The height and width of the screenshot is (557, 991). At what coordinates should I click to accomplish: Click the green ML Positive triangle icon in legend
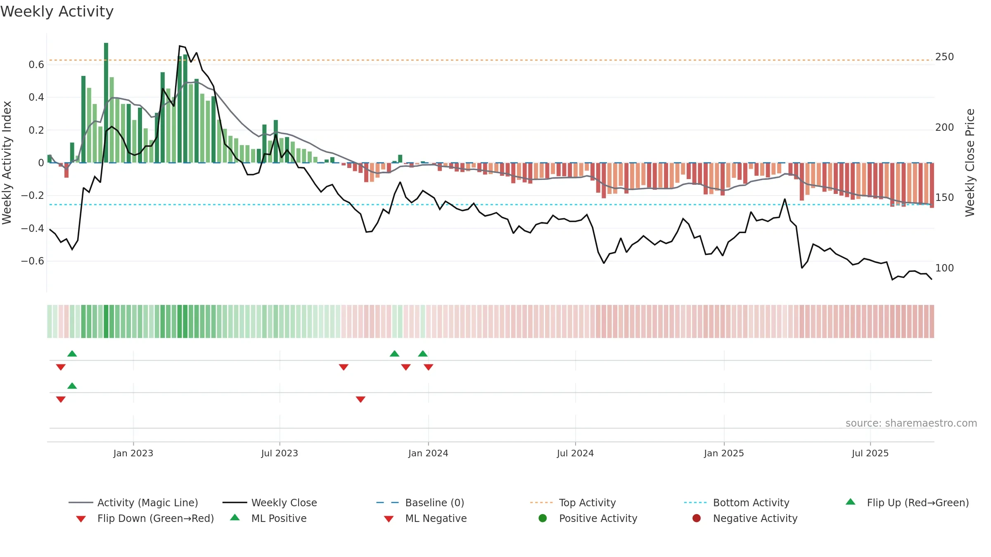tap(235, 517)
